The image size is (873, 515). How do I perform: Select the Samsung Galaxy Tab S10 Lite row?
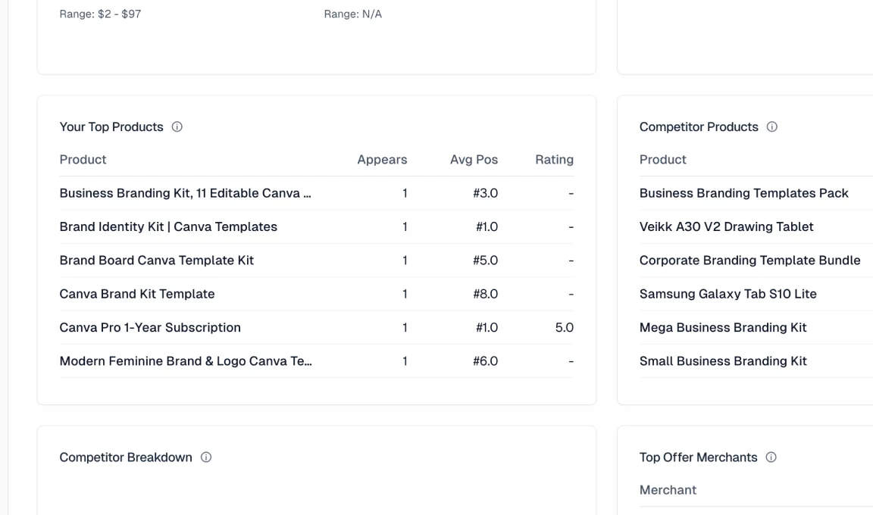coord(727,293)
